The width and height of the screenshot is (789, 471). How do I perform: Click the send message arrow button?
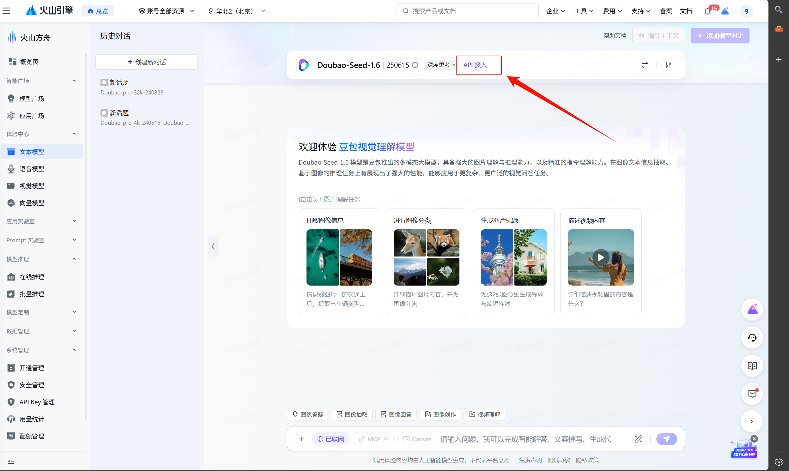tap(666, 439)
